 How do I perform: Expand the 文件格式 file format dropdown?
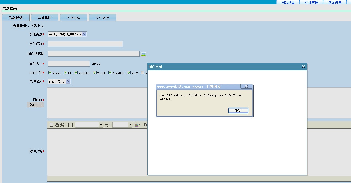pos(59,81)
